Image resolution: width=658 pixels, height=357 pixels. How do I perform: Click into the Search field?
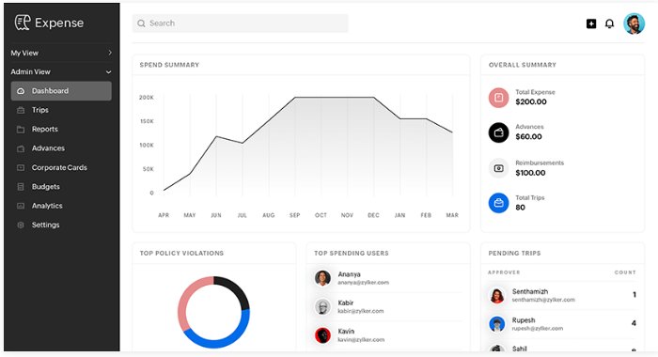[240, 23]
